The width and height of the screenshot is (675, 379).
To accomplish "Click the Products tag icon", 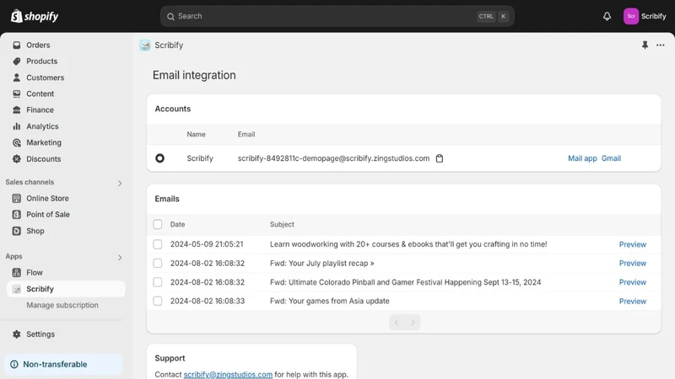I will coord(16,61).
